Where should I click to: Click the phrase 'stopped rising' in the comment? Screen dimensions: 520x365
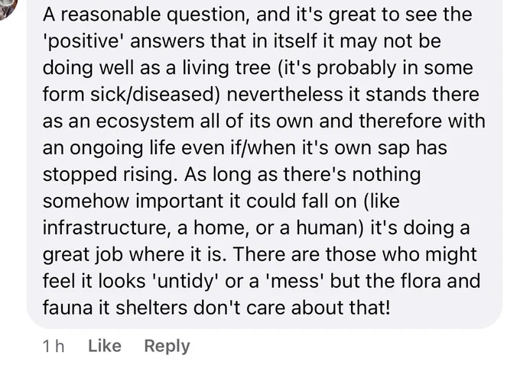[x=108, y=175]
